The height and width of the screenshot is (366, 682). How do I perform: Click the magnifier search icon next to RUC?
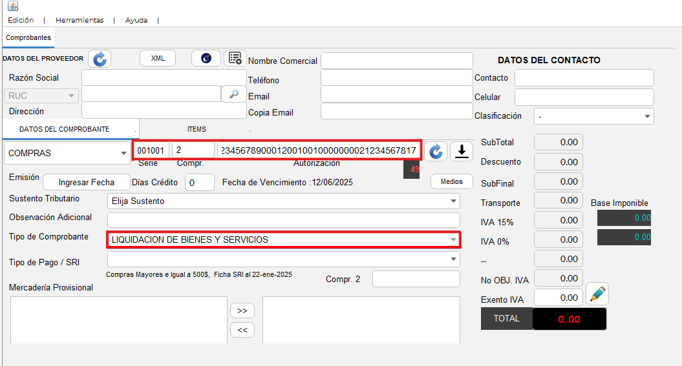[233, 94]
